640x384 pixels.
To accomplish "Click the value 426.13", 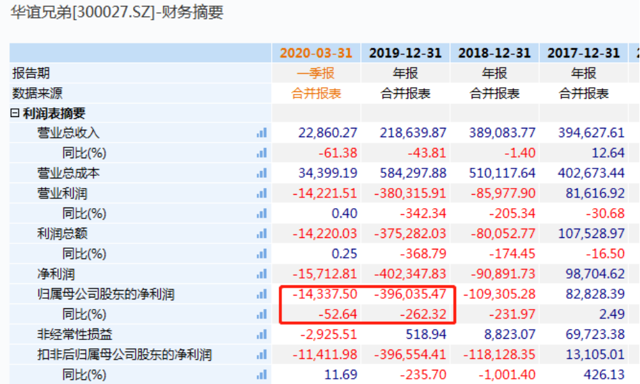I will [604, 374].
